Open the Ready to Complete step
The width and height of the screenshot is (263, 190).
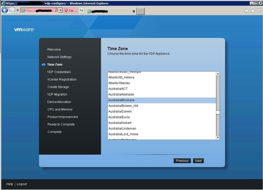click(x=61, y=124)
